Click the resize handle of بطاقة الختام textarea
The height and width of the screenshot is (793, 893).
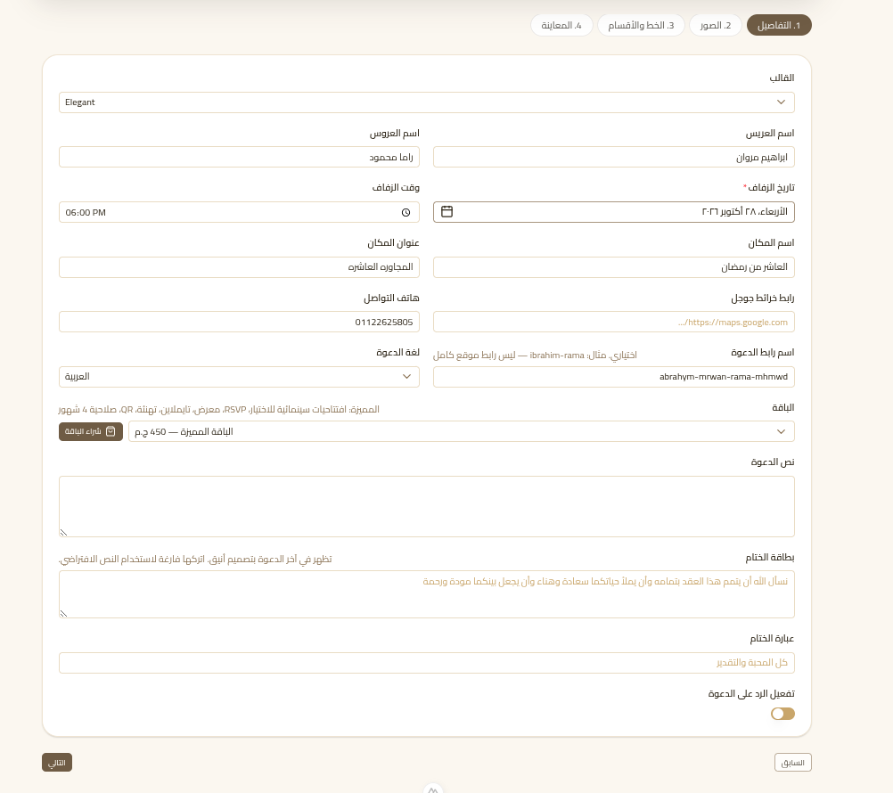tap(64, 614)
